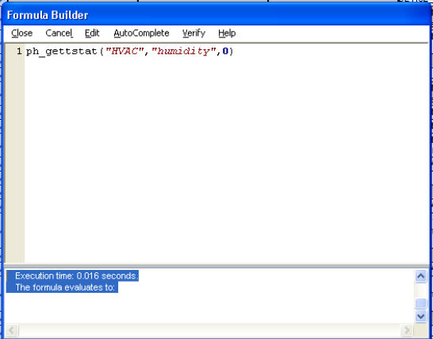This screenshot has height=339, width=433.
Task: Open the Close menu item
Action: (x=22, y=33)
